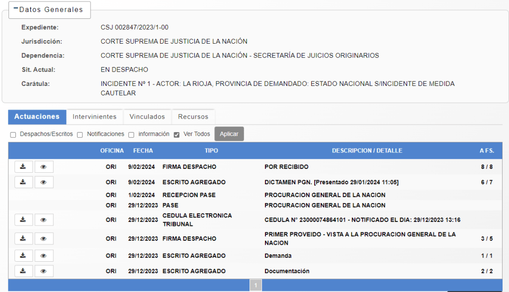The width and height of the screenshot is (509, 292).
Task: Click the DESCRIPCION / DETALLE header
Action: pyautogui.click(x=367, y=150)
